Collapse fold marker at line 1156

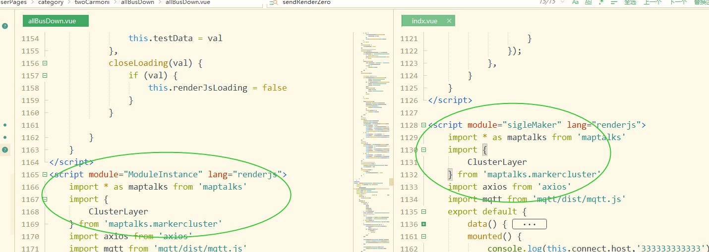click(45, 63)
